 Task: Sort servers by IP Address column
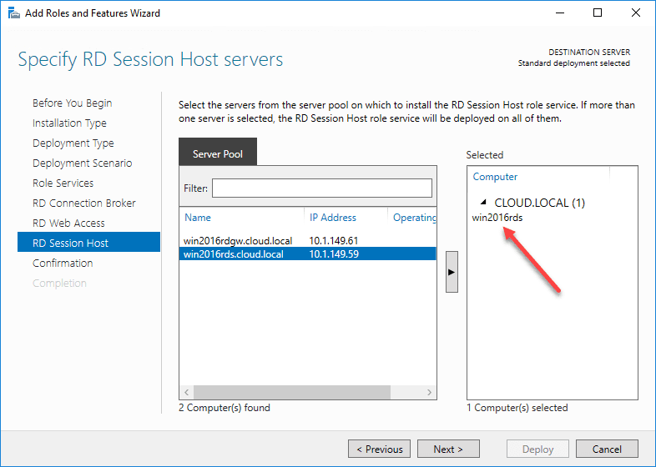pyautogui.click(x=333, y=218)
